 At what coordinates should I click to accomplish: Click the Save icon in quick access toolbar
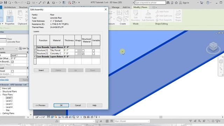(x=6, y=2)
